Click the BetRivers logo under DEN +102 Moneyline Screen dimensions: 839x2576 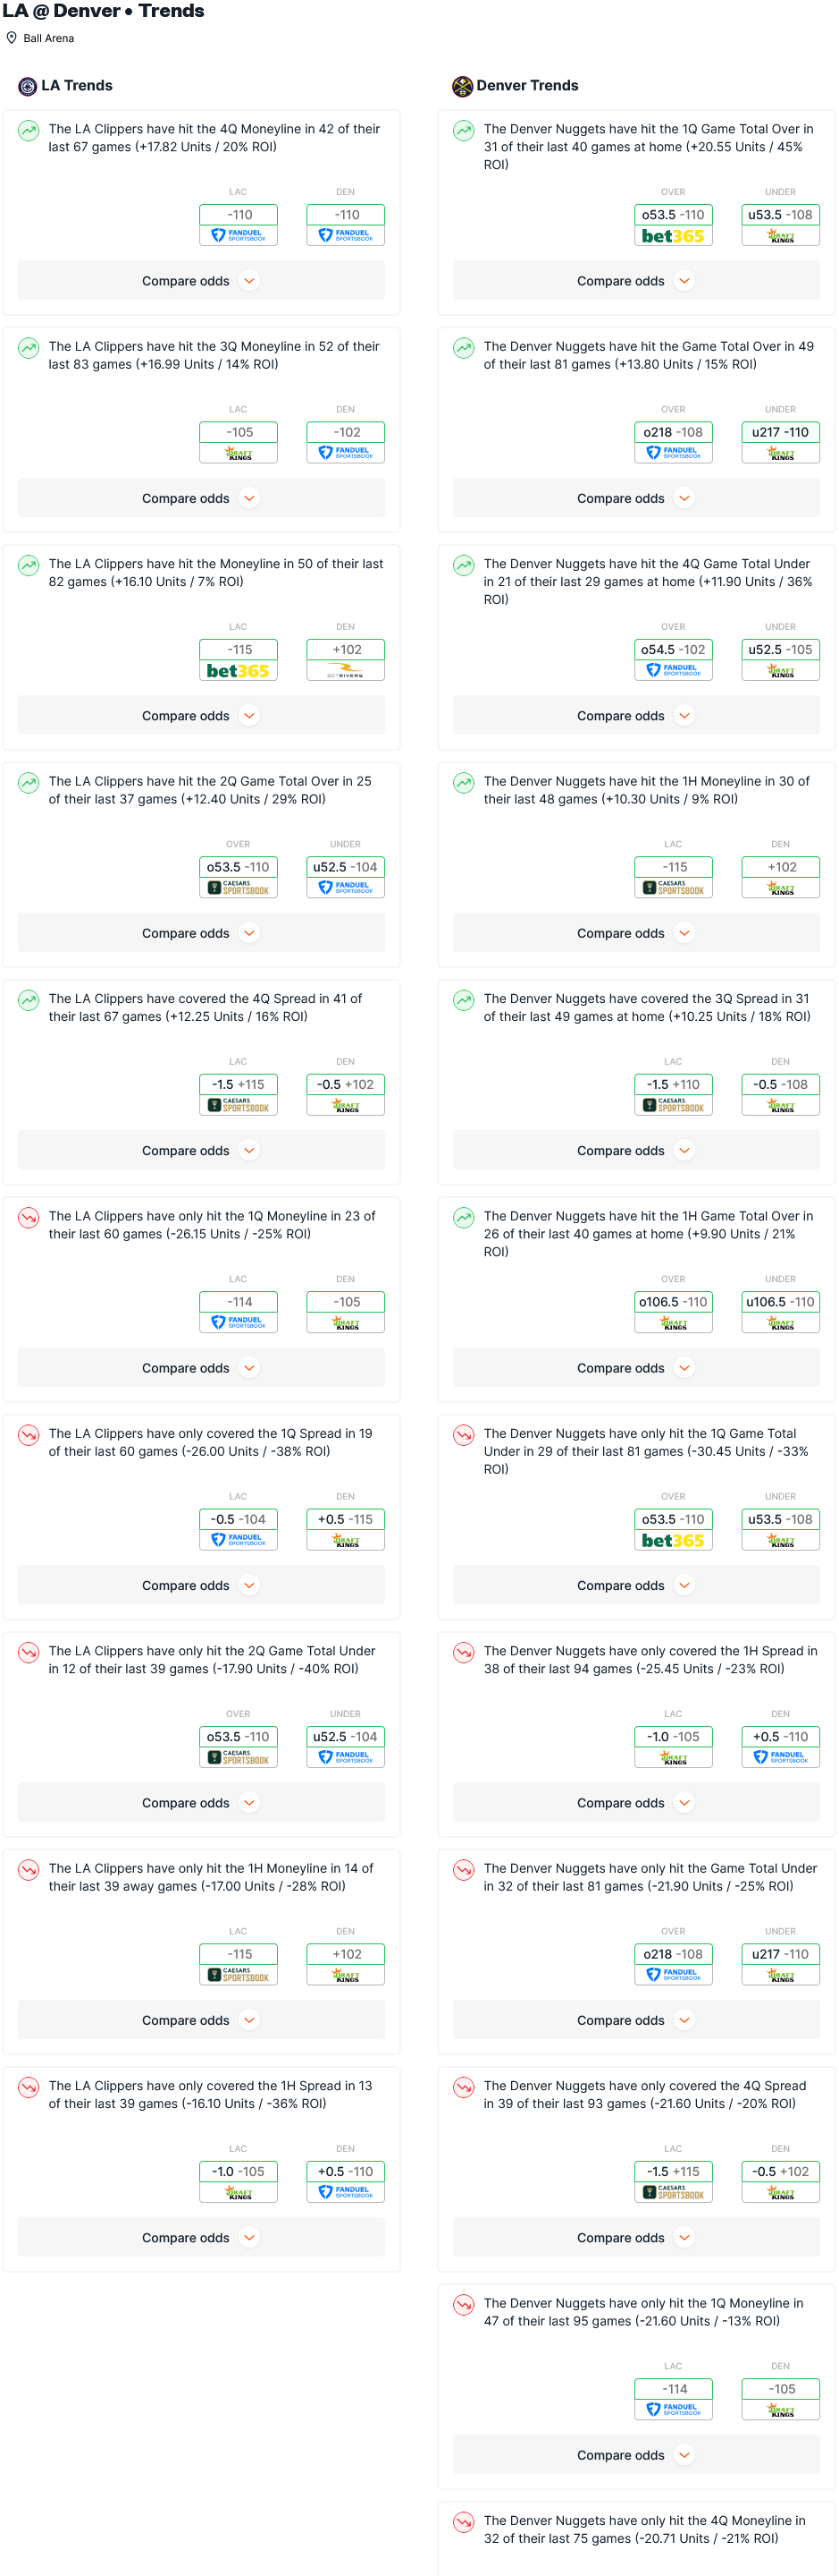coord(346,671)
